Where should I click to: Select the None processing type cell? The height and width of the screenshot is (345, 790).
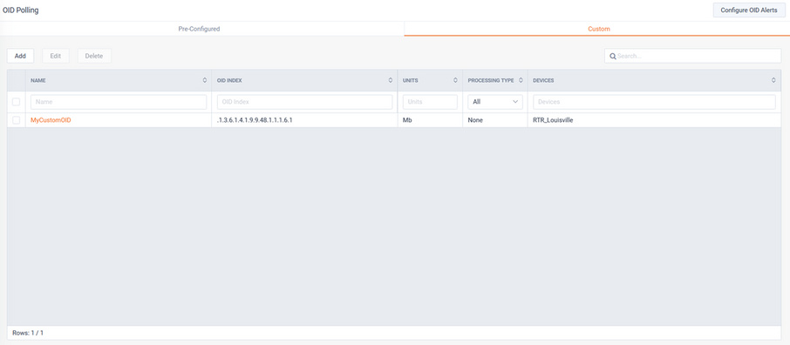click(494, 120)
